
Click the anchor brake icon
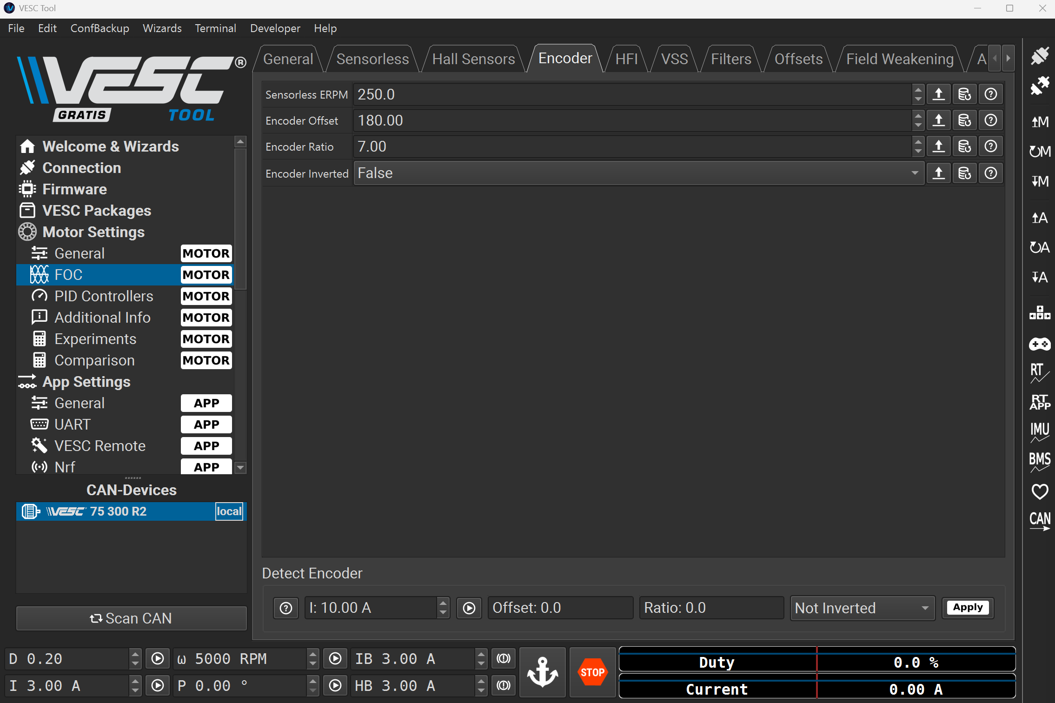(x=542, y=672)
